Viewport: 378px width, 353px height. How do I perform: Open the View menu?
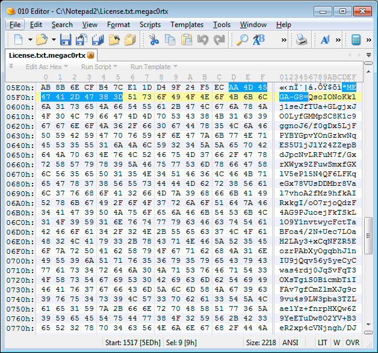90,25
